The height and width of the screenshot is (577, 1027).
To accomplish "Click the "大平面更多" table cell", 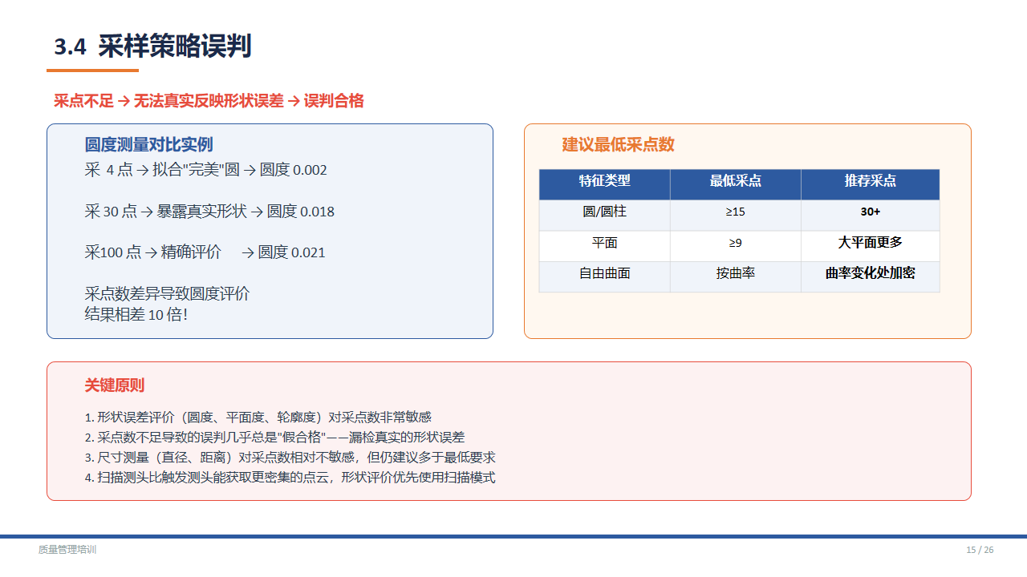I will pyautogui.click(x=870, y=243).
